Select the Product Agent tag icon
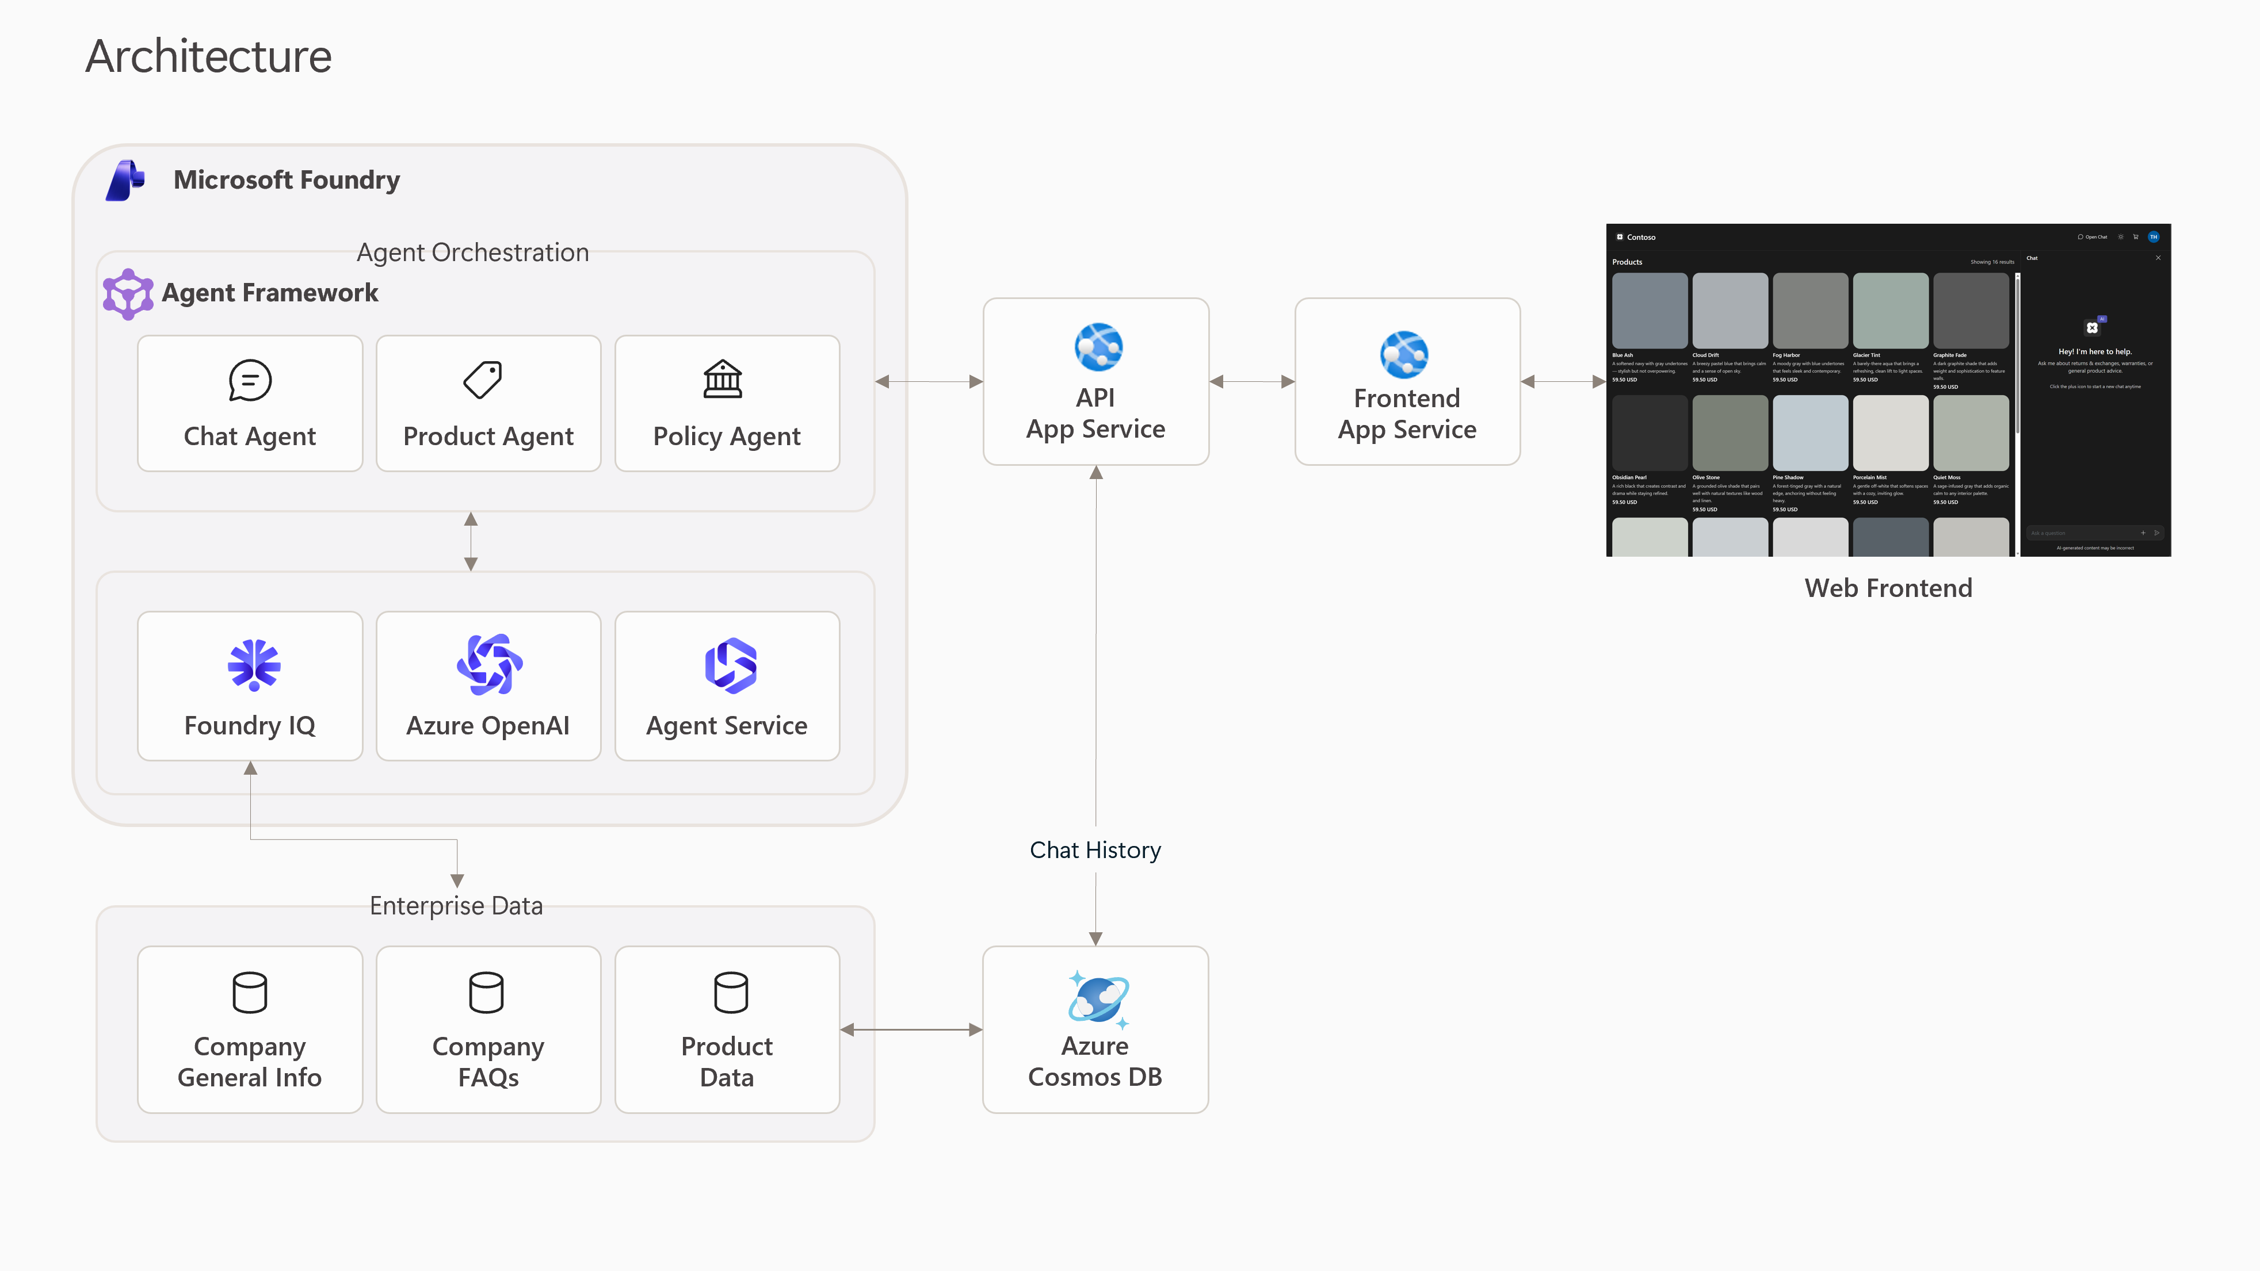 tap(483, 380)
